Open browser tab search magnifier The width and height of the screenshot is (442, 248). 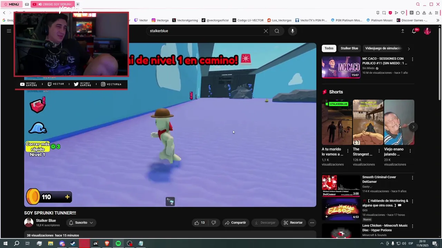(418, 4)
